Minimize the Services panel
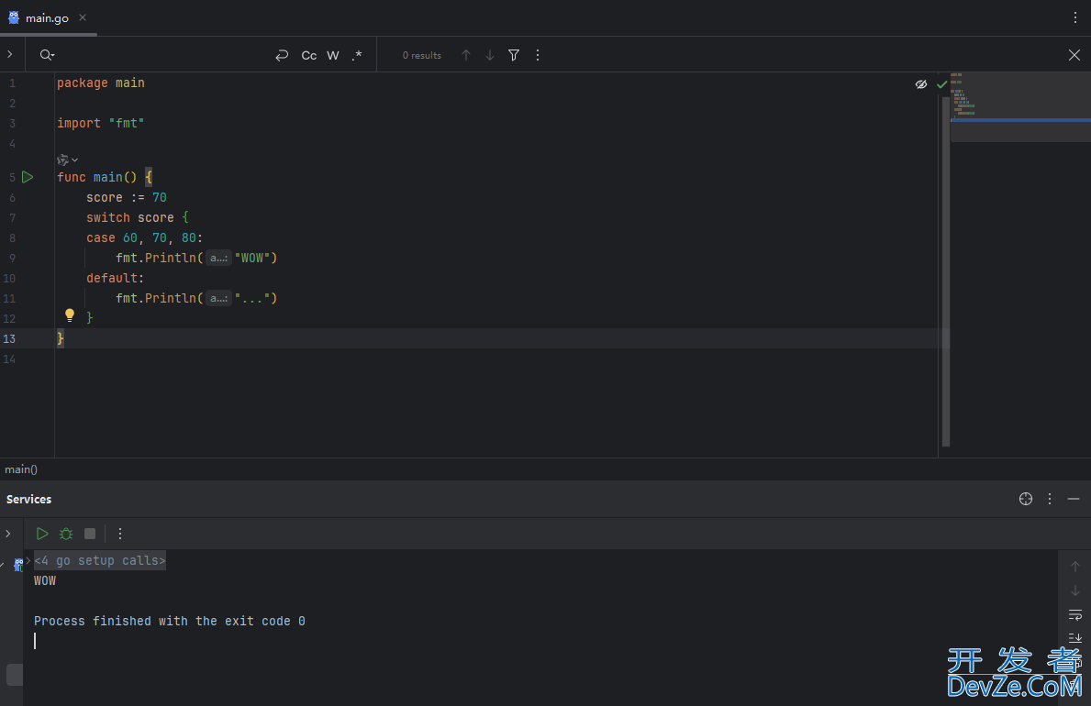Screen dimensions: 1091x706 1074,499
